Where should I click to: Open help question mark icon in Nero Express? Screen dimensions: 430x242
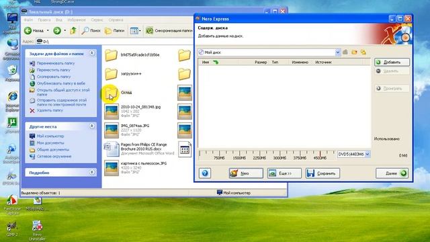coord(205,173)
